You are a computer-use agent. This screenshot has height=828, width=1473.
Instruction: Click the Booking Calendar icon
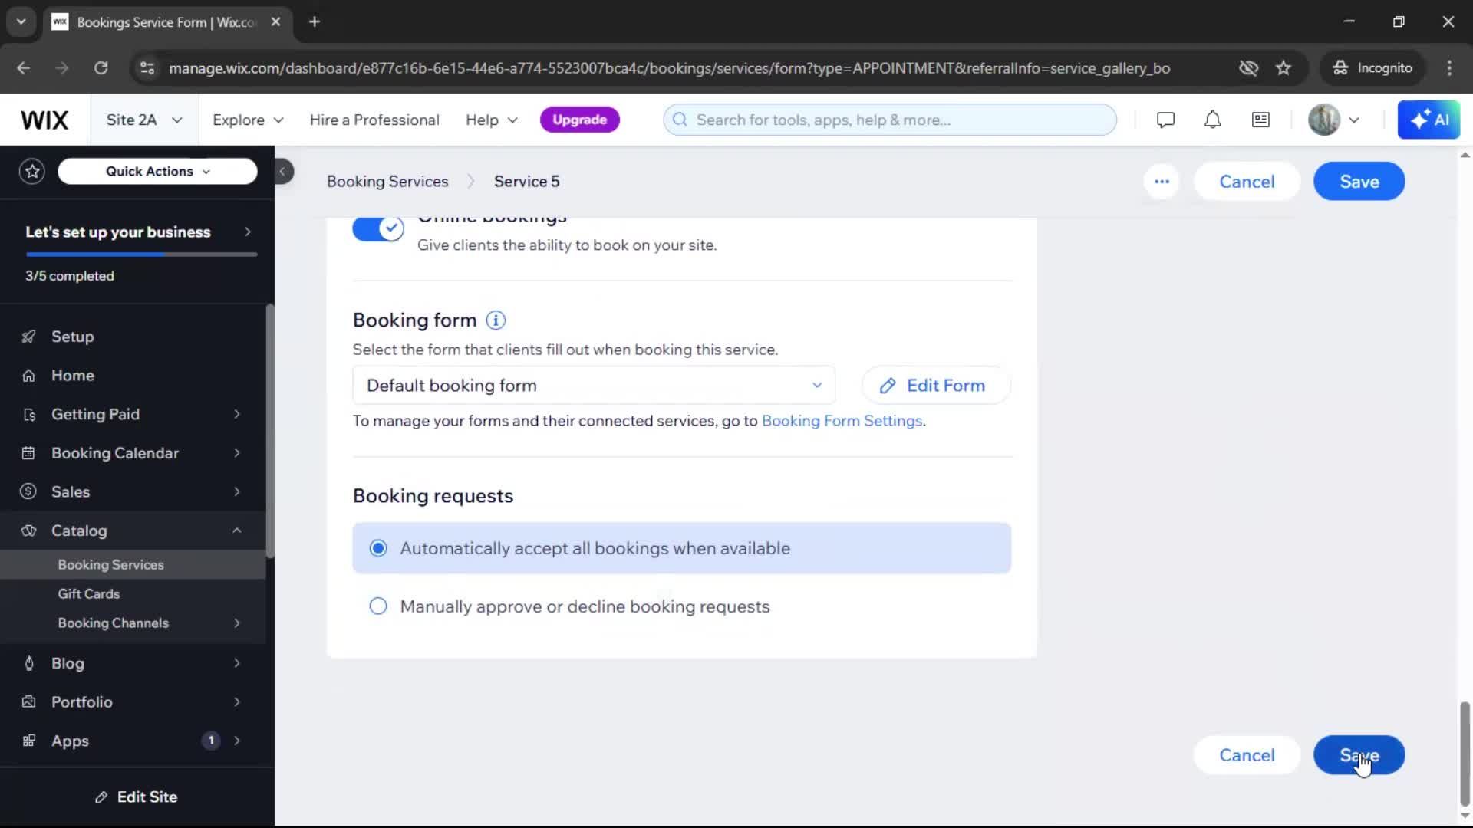29,453
